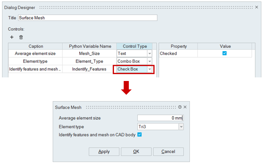Click the Control Type column header
264x165 pixels.
click(135, 46)
